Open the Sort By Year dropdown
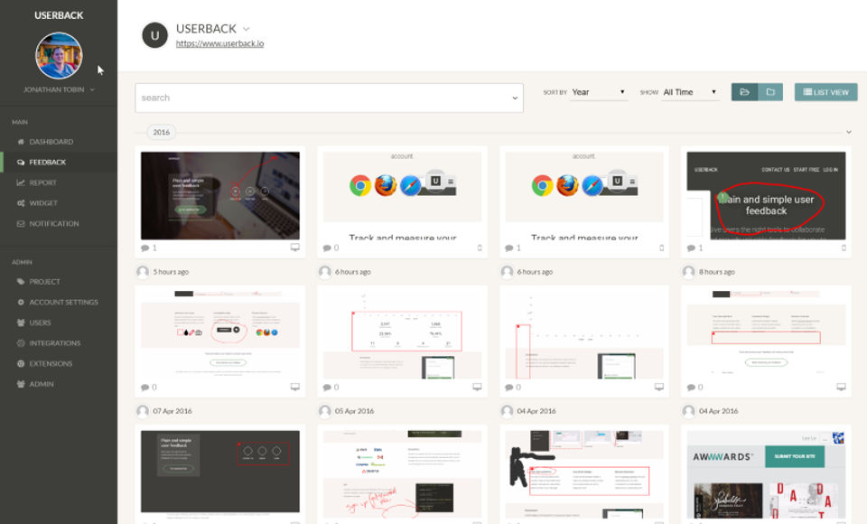 (x=599, y=92)
